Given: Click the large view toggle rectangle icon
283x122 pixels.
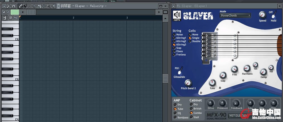Looking at the screenshot, I should point(165,12).
